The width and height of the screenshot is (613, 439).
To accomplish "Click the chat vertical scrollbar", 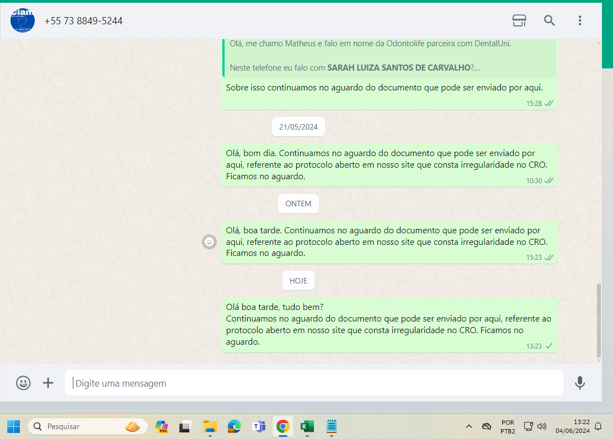I will (x=599, y=320).
